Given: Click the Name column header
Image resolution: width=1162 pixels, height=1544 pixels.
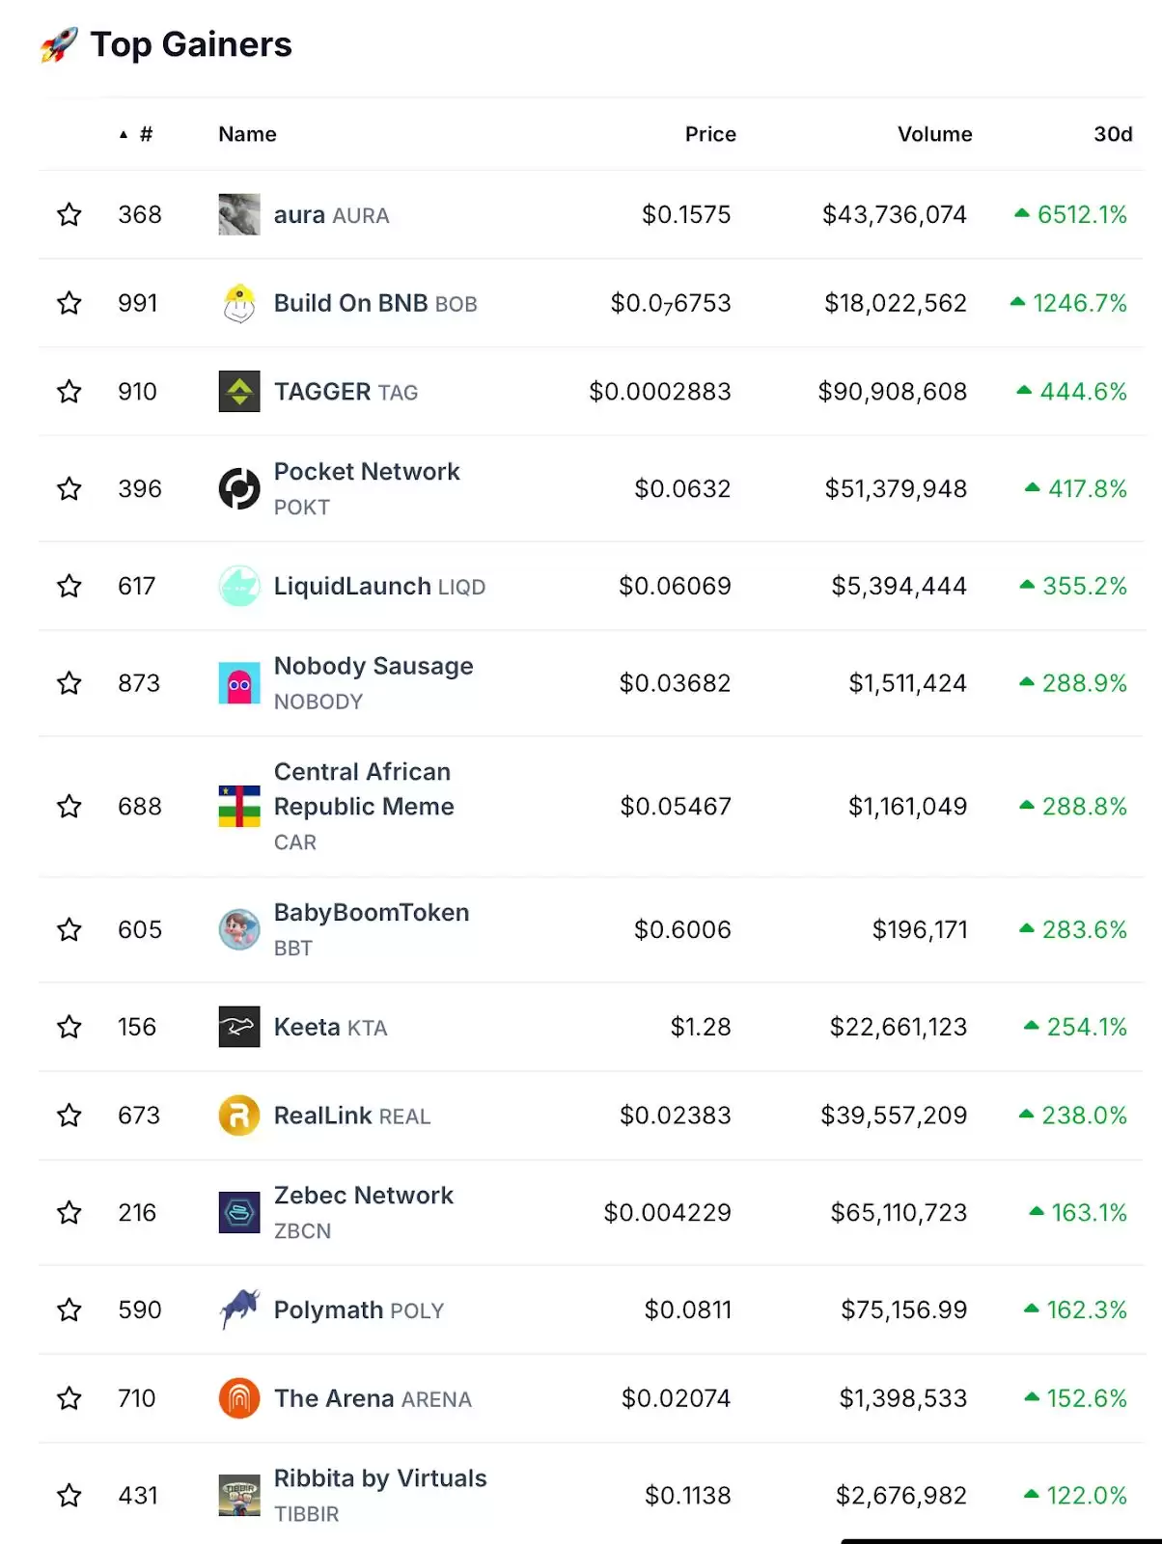Looking at the screenshot, I should pos(247,134).
